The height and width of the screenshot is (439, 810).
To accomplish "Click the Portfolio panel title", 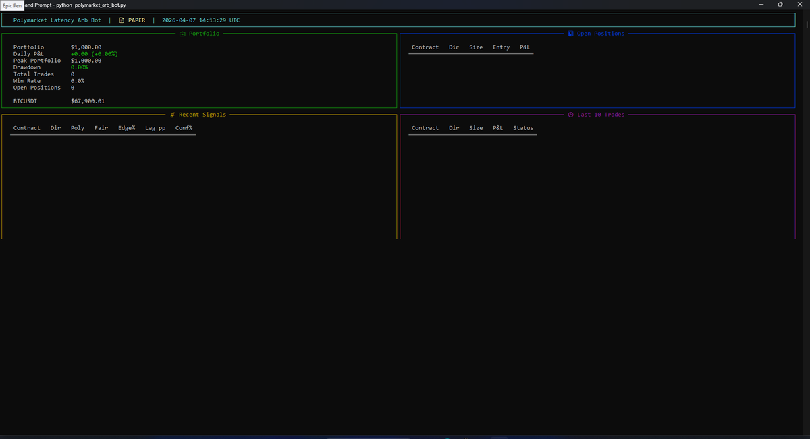I will (204, 34).
